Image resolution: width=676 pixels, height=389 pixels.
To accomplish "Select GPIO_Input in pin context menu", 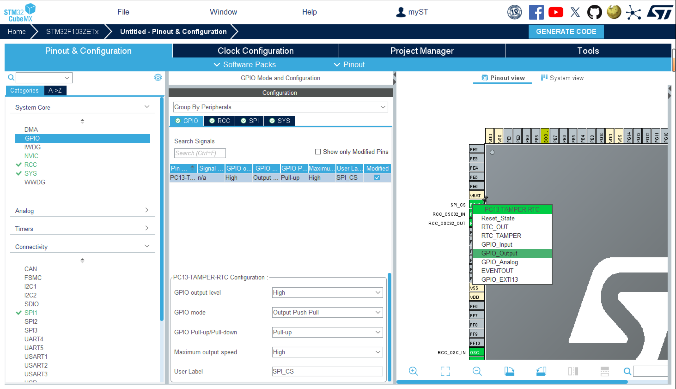I will [x=496, y=244].
